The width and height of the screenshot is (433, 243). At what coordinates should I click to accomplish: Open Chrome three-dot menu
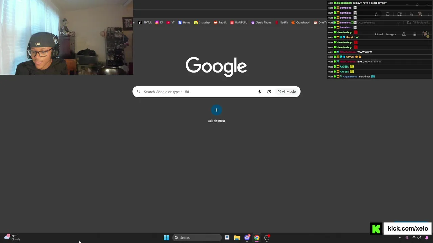(x=428, y=14)
